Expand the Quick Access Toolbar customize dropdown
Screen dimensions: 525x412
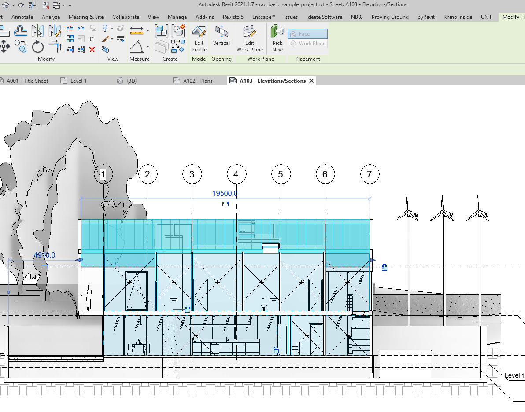(x=71, y=5)
